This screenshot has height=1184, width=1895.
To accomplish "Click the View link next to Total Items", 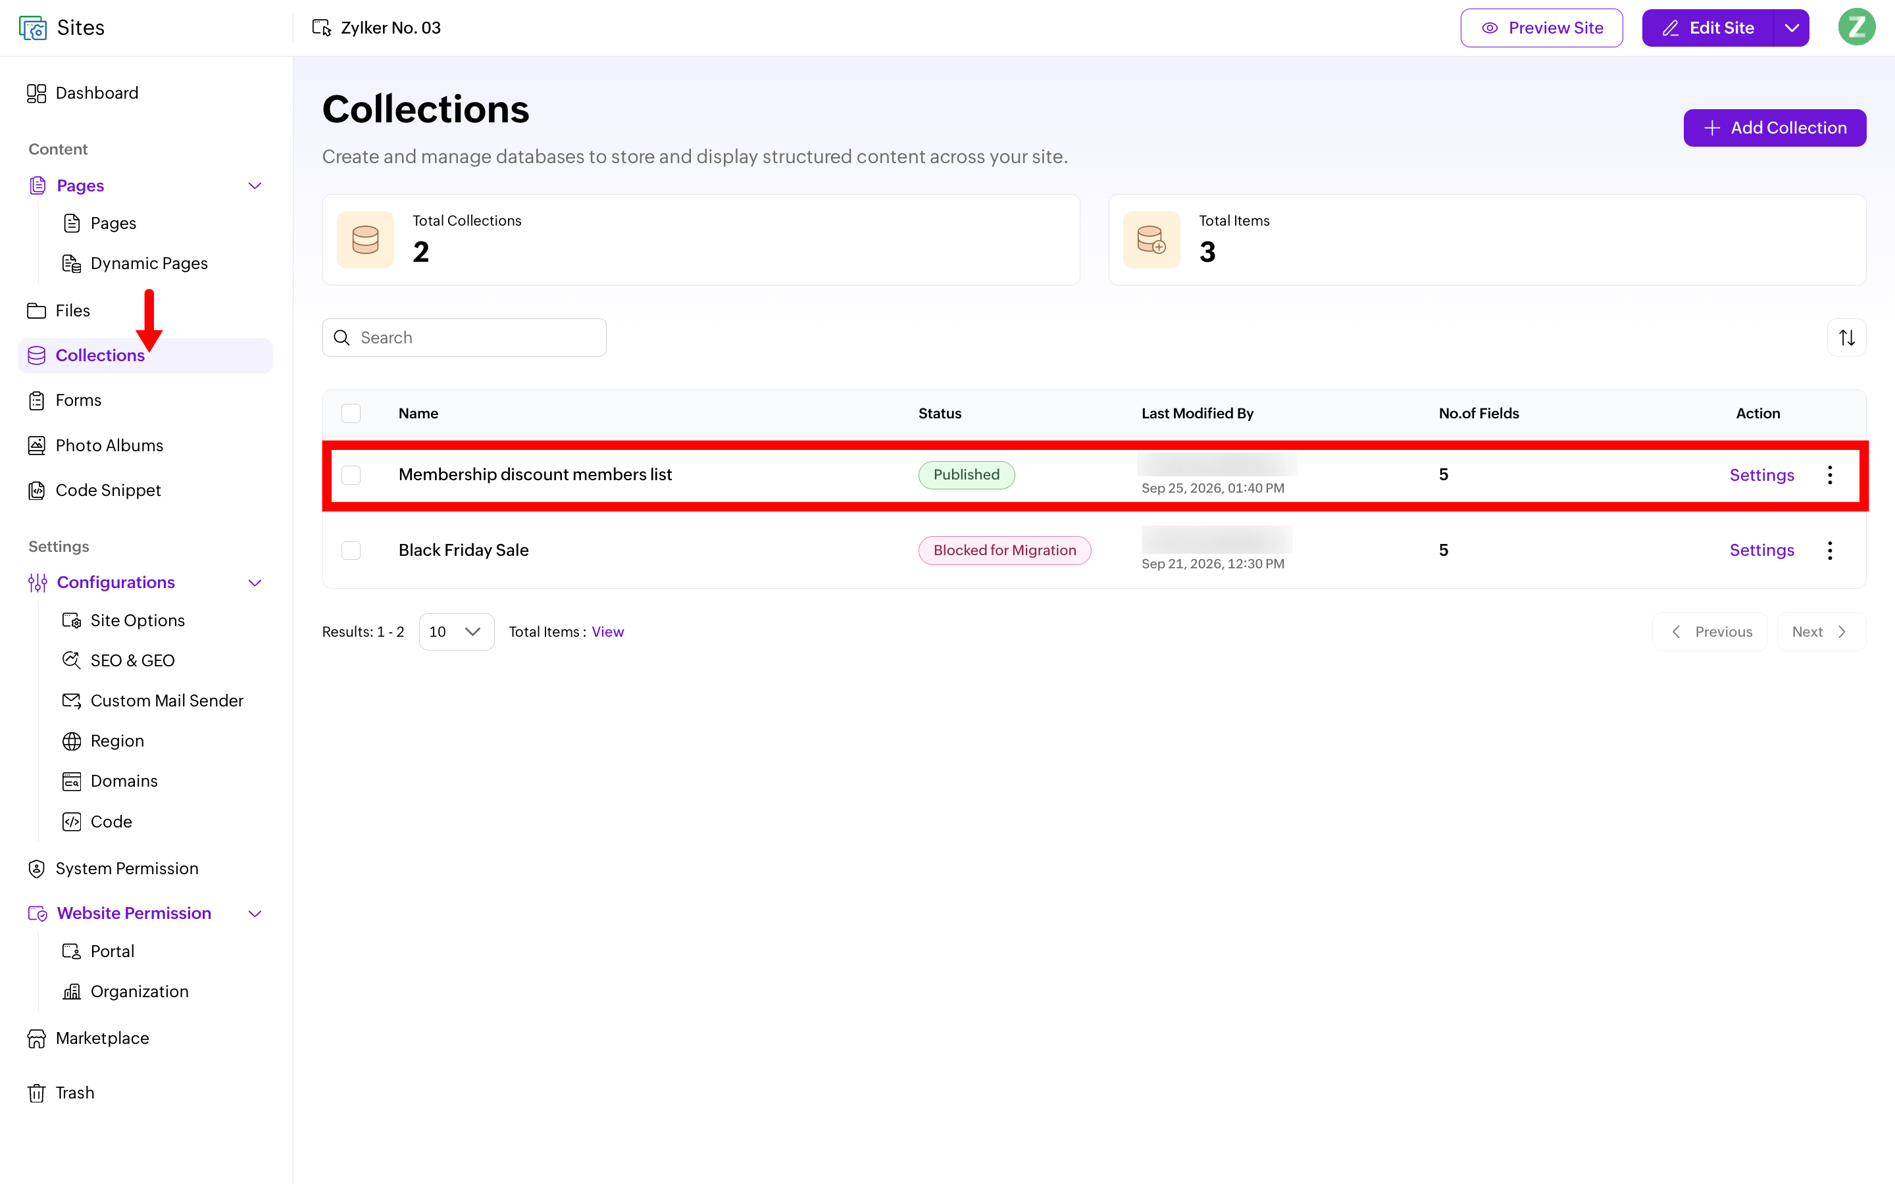I will [x=608, y=632].
